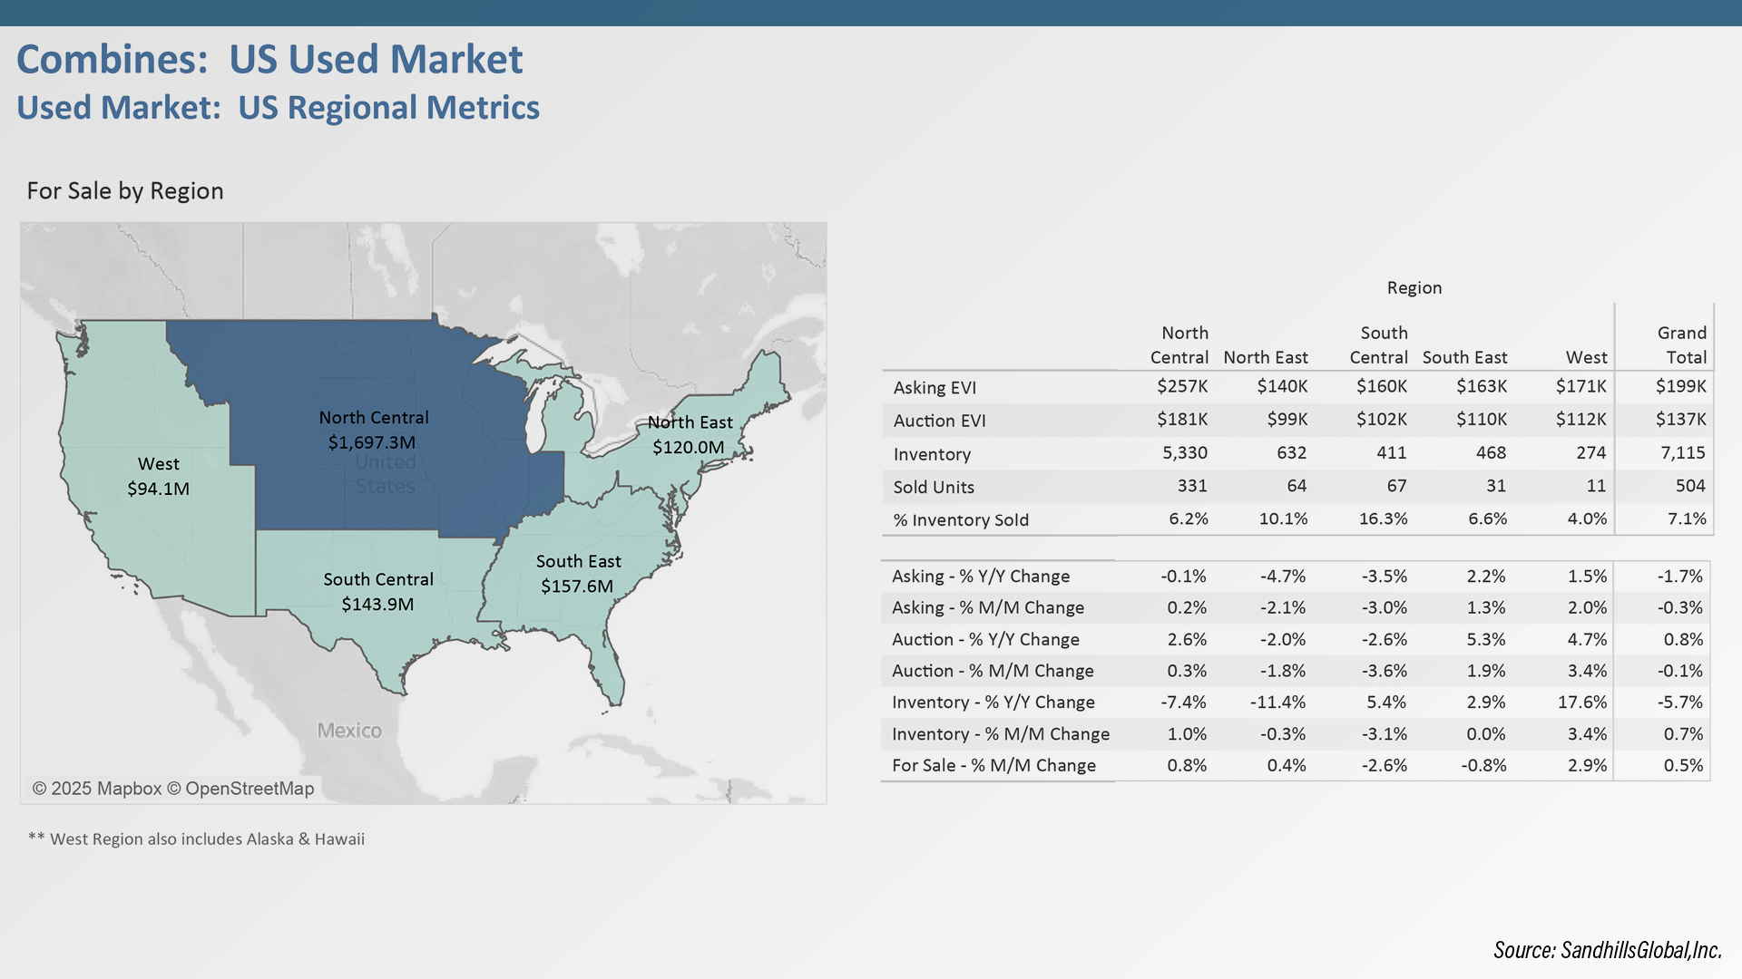Select the South East map region
Viewport: 1742px width, 979px height.
578,574
